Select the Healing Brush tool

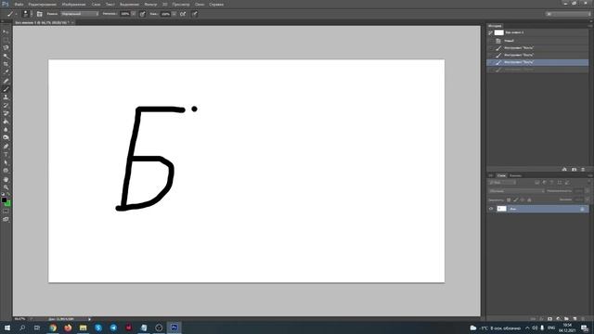tap(6, 81)
